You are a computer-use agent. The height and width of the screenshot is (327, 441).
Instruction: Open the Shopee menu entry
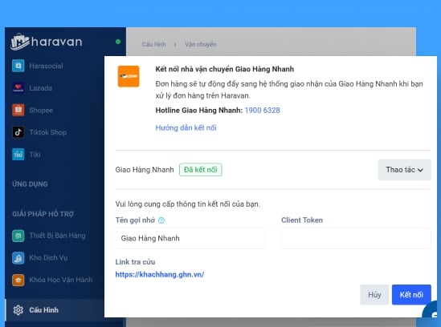[x=41, y=111]
